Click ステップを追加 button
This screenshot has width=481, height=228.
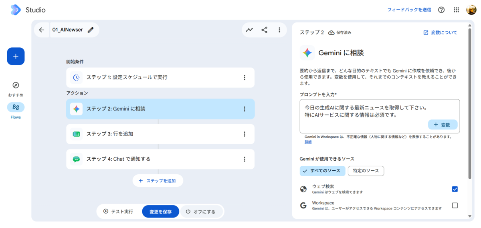coord(158,181)
